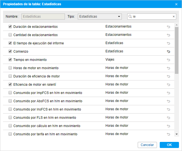Focus the search input containing 'ie'

click(x=152, y=17)
